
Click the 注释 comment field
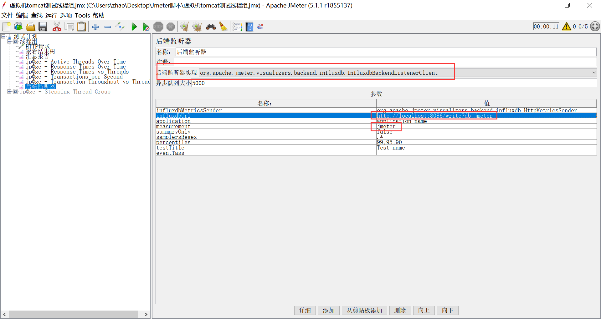[385, 62]
